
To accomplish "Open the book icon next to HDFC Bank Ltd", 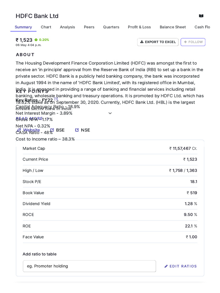I will click(201, 16).
